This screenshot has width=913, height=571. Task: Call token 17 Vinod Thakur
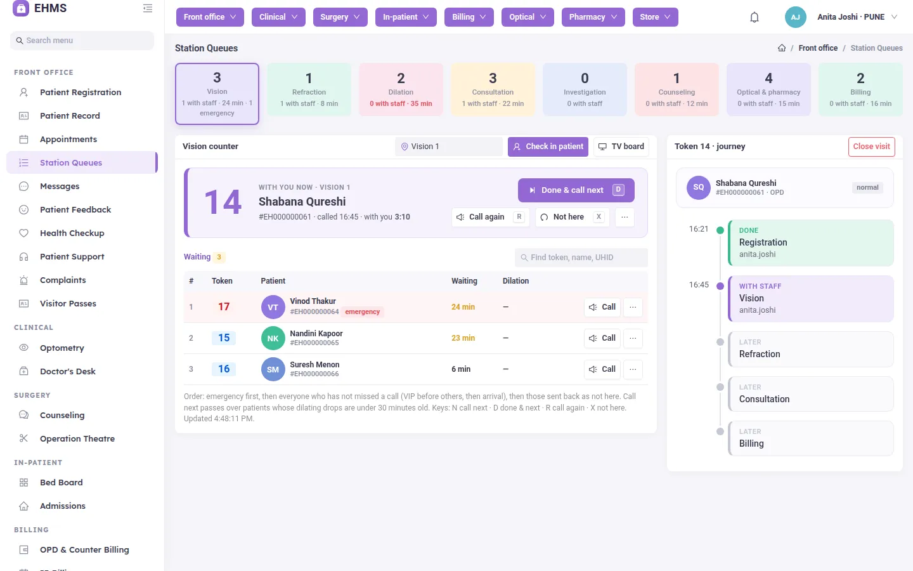pos(602,307)
